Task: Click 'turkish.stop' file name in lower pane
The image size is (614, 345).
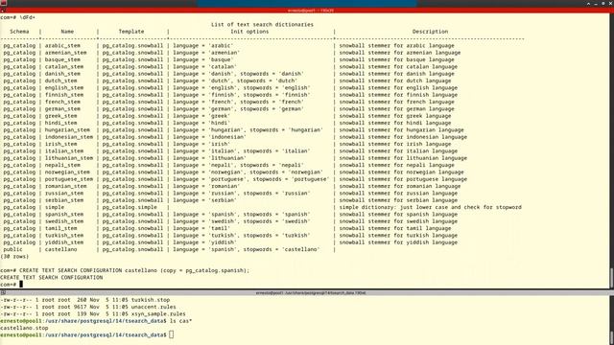Action: click(x=151, y=300)
